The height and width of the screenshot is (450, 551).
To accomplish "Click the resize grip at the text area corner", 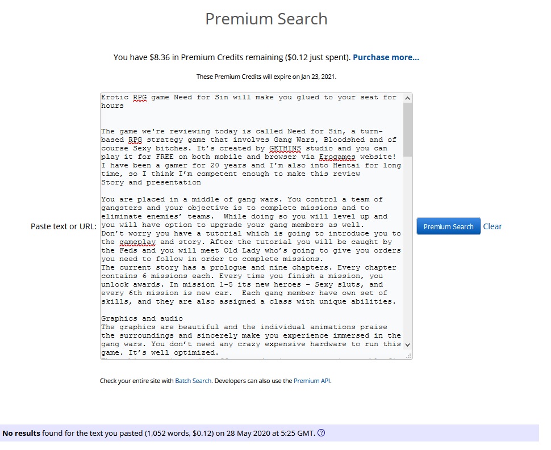I will (x=408, y=355).
